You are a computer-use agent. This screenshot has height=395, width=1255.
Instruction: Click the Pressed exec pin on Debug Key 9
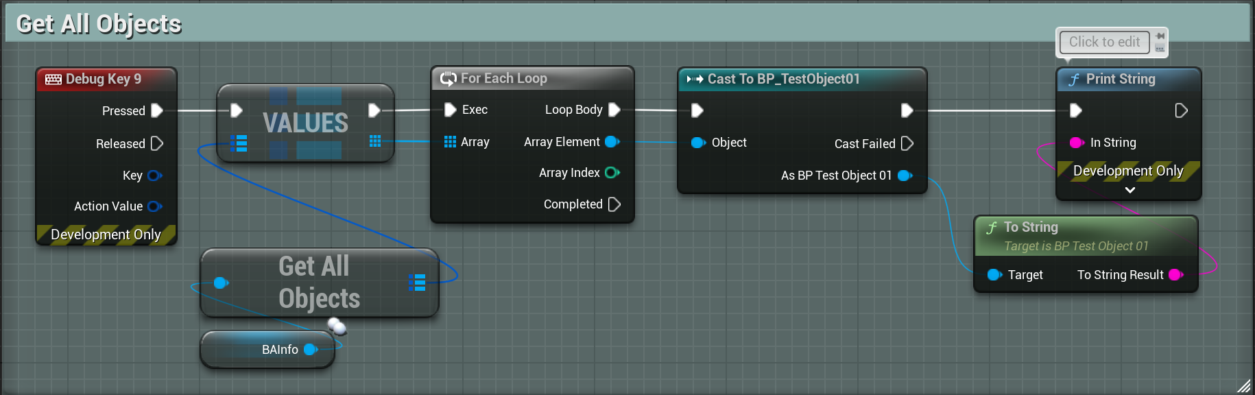point(156,110)
